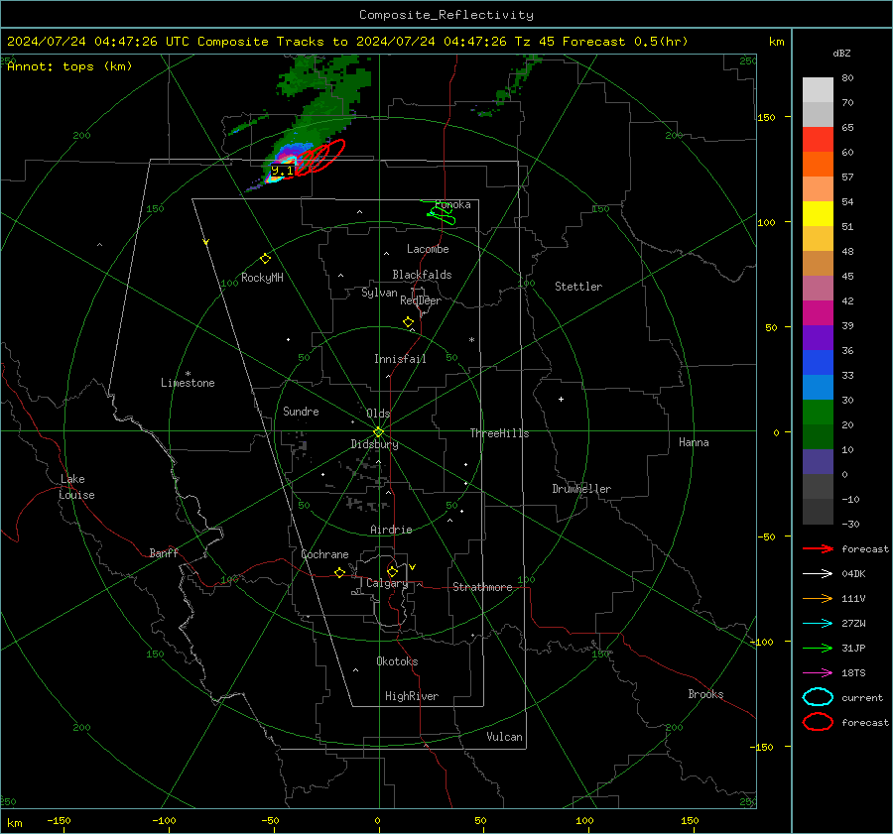This screenshot has width=893, height=834.
Task: Select the Calgary label
Action: 387,583
